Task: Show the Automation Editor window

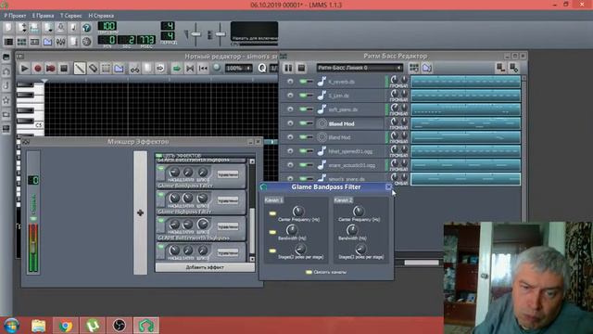Action: click(47, 41)
